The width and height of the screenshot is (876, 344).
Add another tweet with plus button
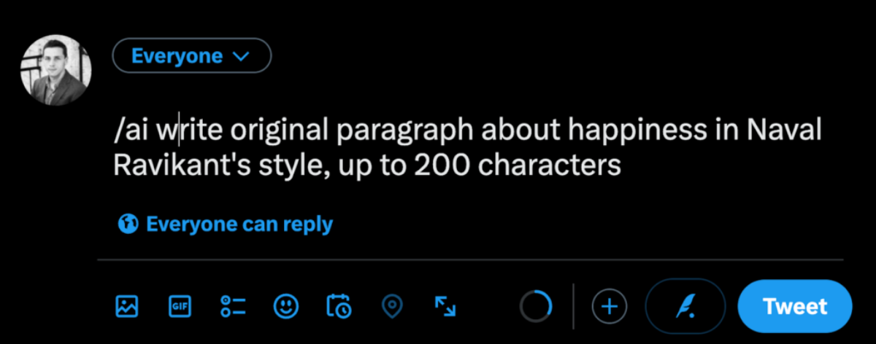click(x=609, y=307)
